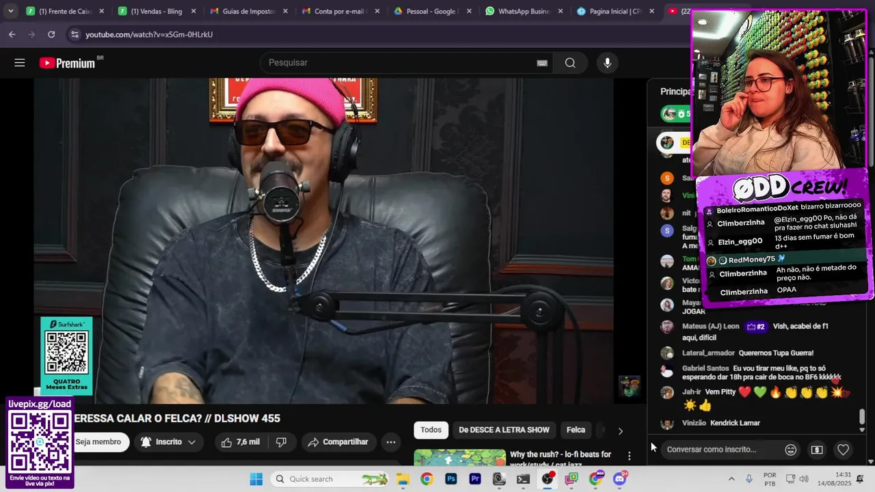The image size is (875, 492).
Task: Open options for lo-fi beats video
Action: pos(630,456)
